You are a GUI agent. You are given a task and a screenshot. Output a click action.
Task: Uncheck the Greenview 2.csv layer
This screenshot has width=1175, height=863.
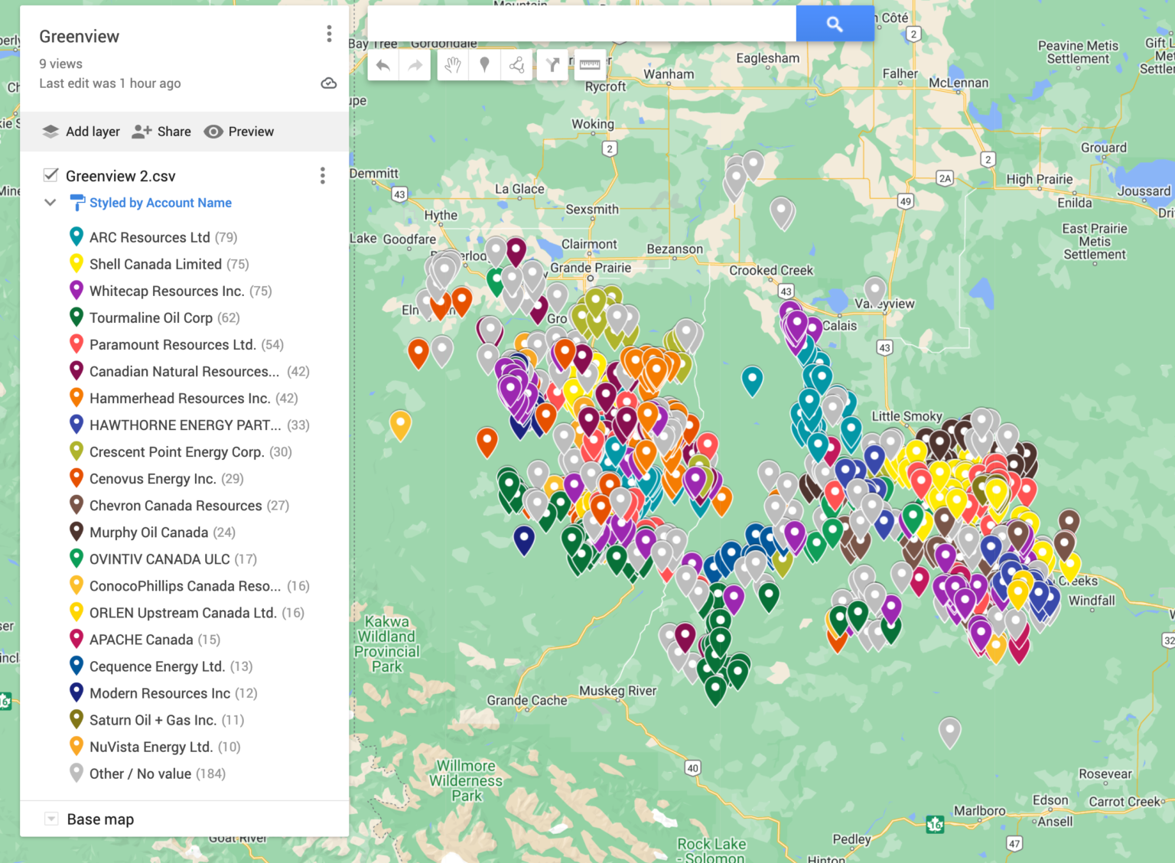click(x=50, y=175)
